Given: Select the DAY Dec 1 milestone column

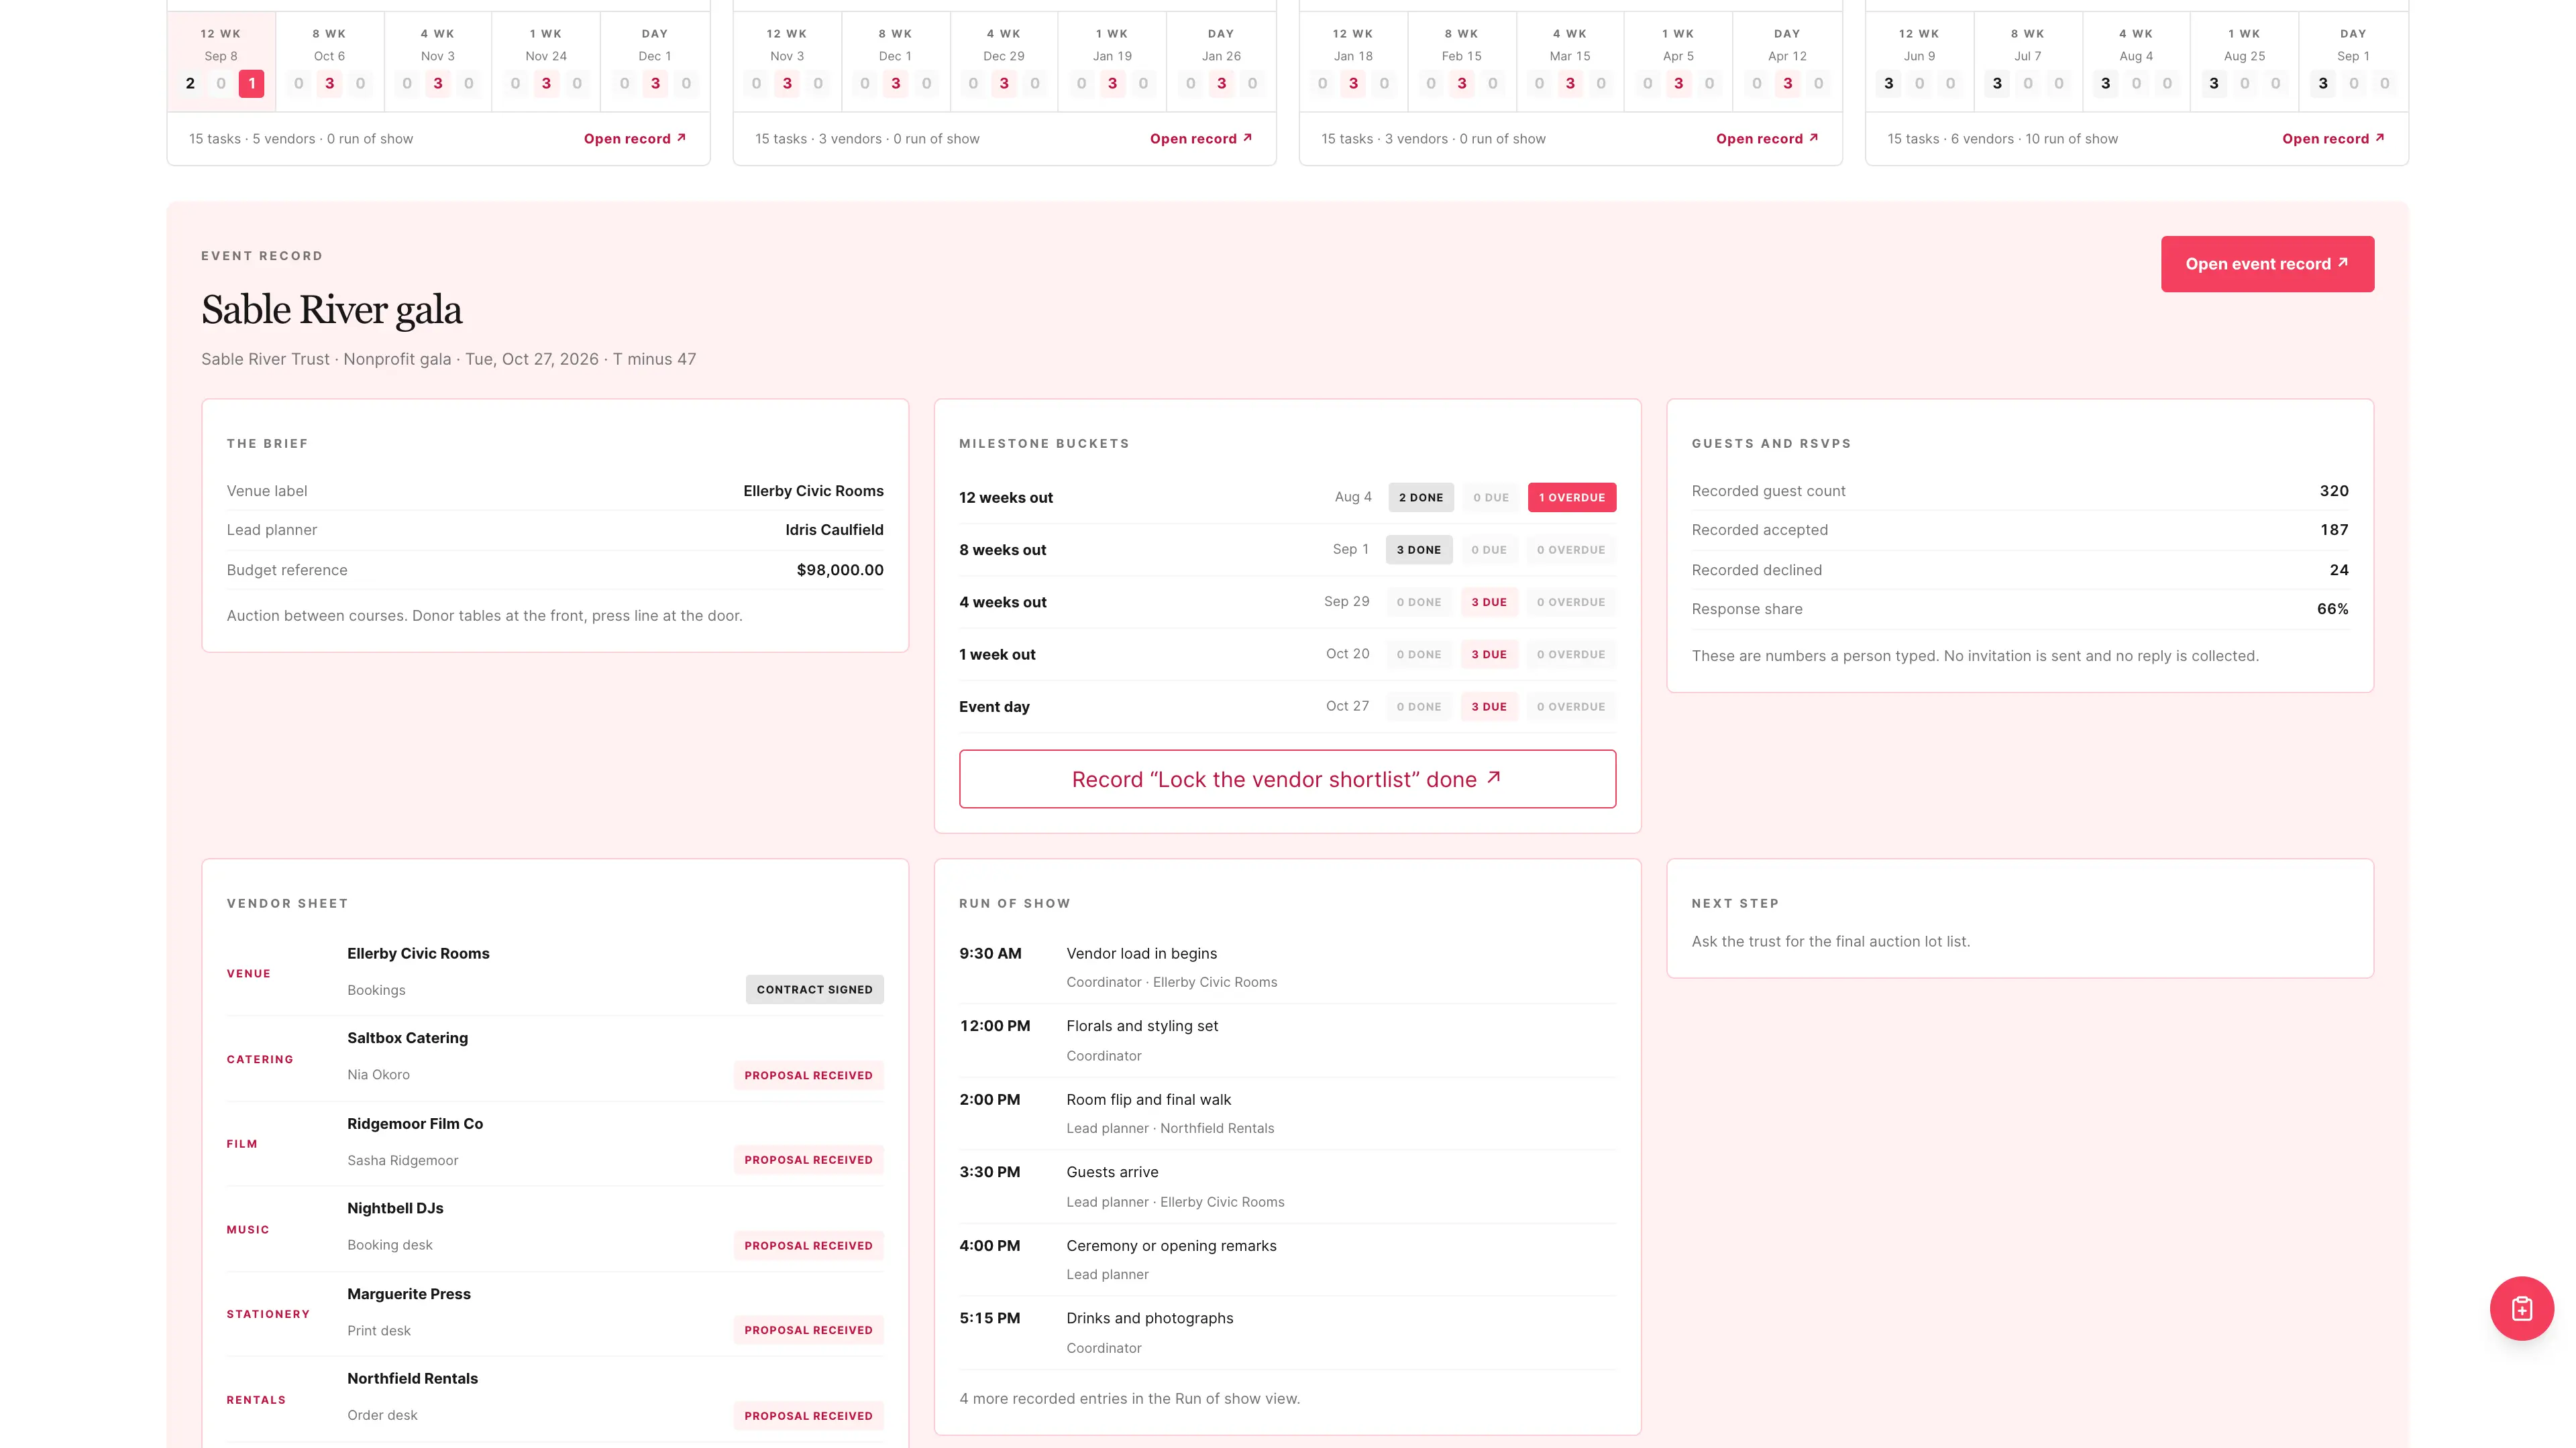Looking at the screenshot, I should pyautogui.click(x=655, y=62).
